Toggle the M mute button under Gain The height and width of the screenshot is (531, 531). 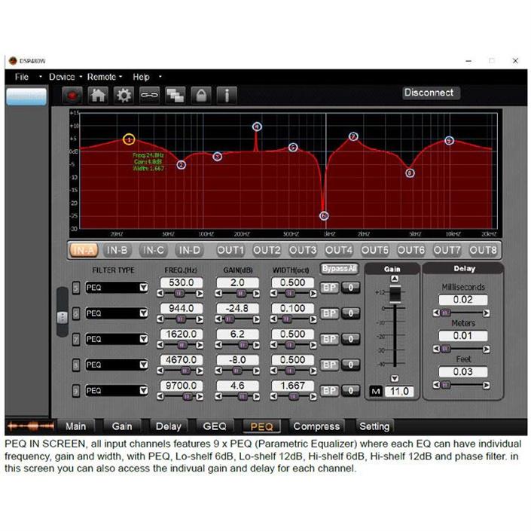click(x=377, y=391)
